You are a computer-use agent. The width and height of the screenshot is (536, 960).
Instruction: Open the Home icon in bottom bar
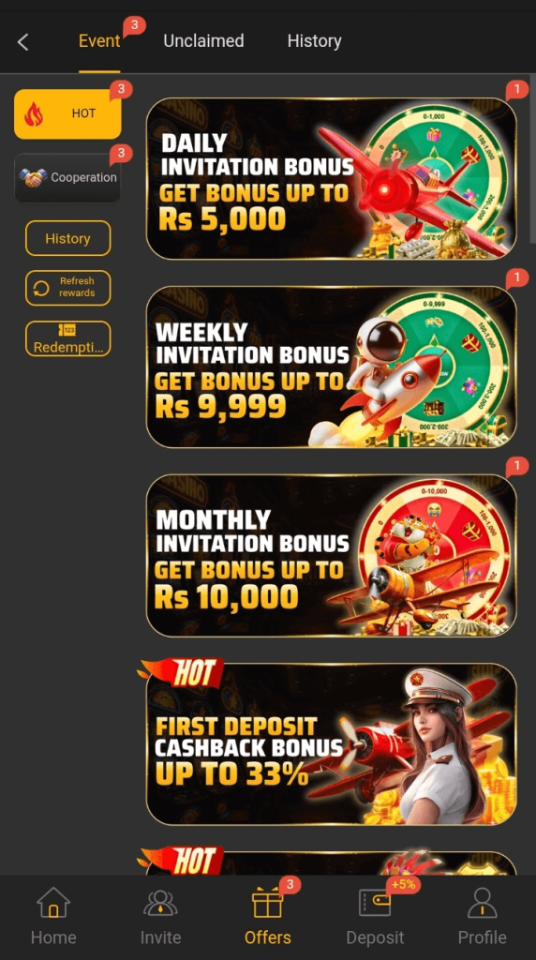pyautogui.click(x=53, y=903)
